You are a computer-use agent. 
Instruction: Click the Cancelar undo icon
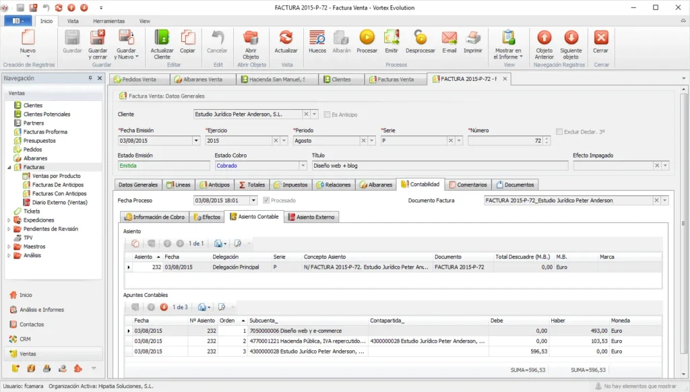218,38
